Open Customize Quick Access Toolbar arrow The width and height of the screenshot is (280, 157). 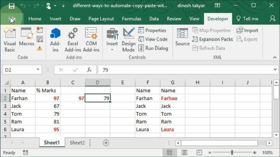(x=63, y=6)
